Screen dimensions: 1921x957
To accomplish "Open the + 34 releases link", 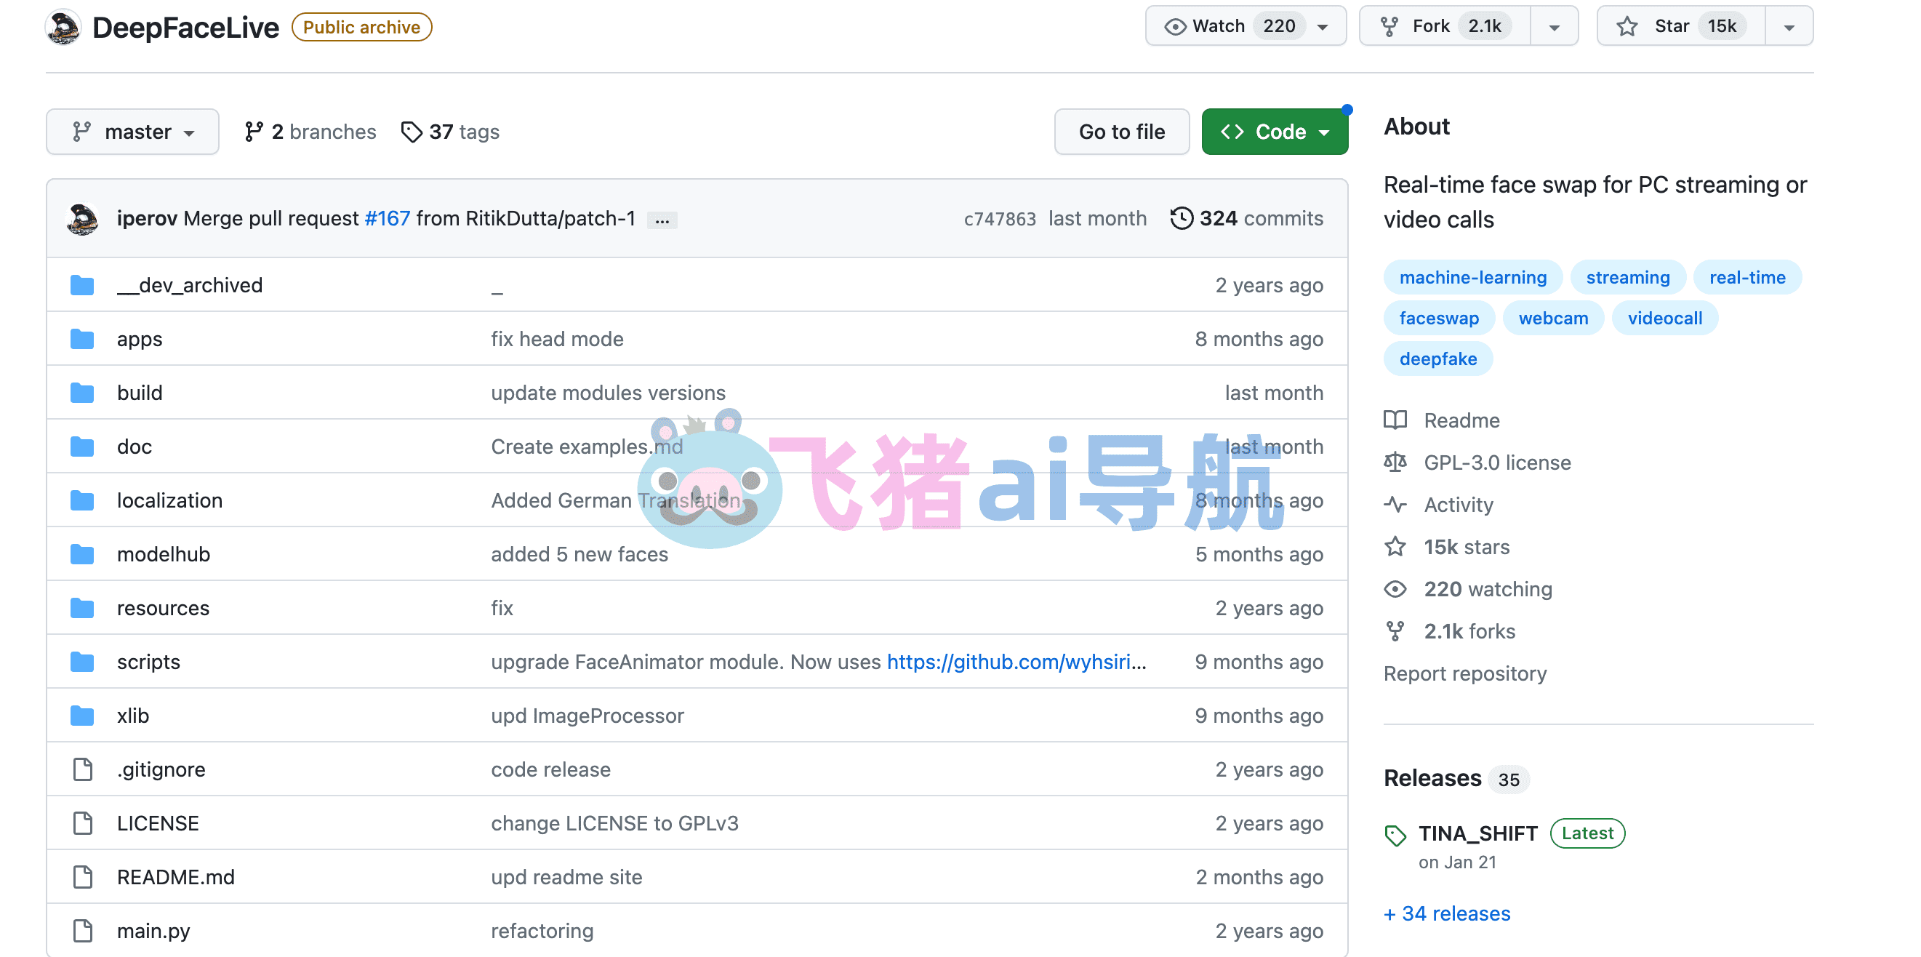I will [x=1447, y=914].
